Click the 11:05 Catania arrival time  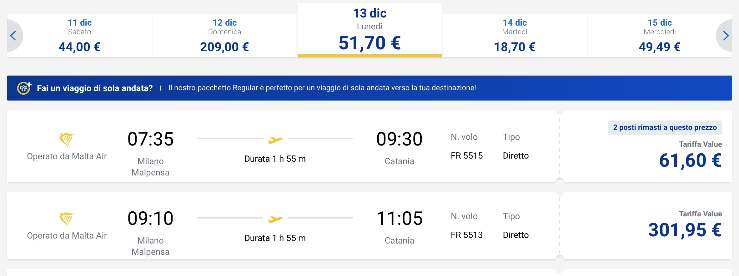(x=400, y=218)
